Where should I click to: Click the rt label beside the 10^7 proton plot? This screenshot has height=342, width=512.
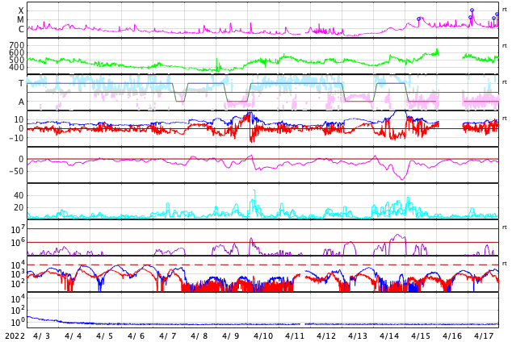(x=505, y=227)
